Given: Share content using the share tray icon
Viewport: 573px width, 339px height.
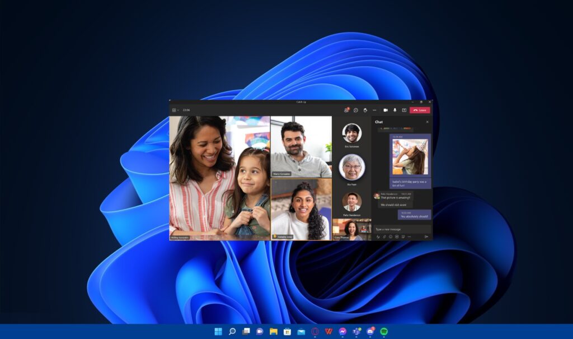Looking at the screenshot, I should [404, 110].
